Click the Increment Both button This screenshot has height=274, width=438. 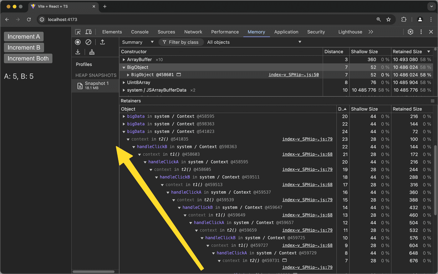[x=28, y=58]
